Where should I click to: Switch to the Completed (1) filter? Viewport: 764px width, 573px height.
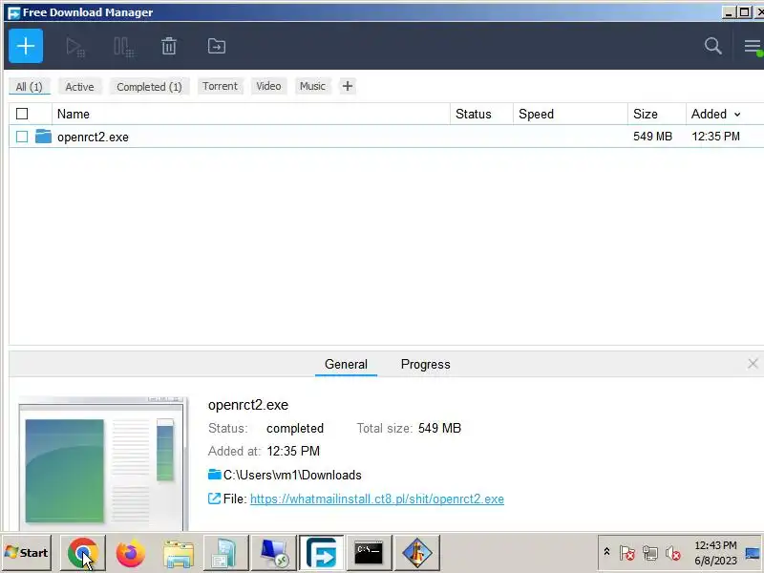(x=149, y=87)
